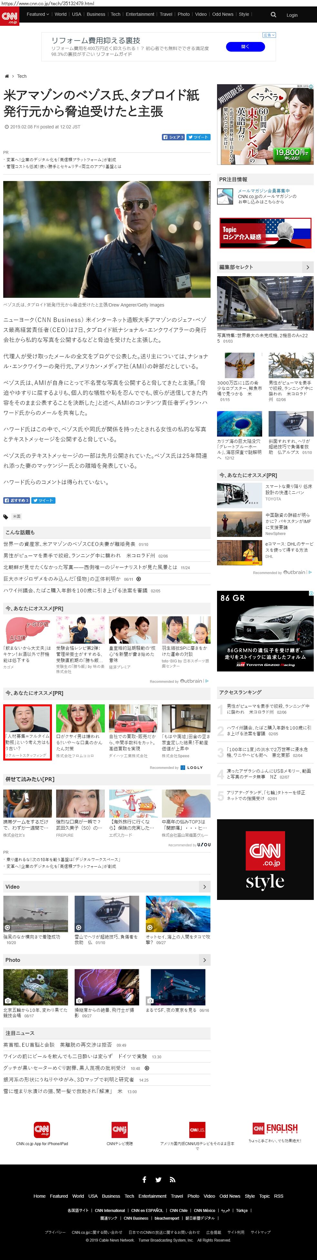Select World in top navigation

pos(61,14)
